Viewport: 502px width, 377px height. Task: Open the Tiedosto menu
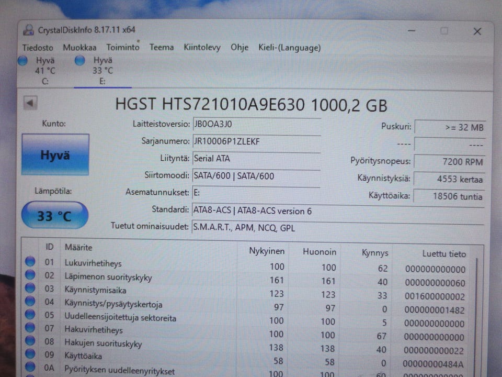pyautogui.click(x=38, y=48)
